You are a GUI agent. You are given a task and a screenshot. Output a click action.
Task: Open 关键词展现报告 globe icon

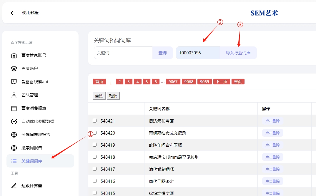[14, 135]
